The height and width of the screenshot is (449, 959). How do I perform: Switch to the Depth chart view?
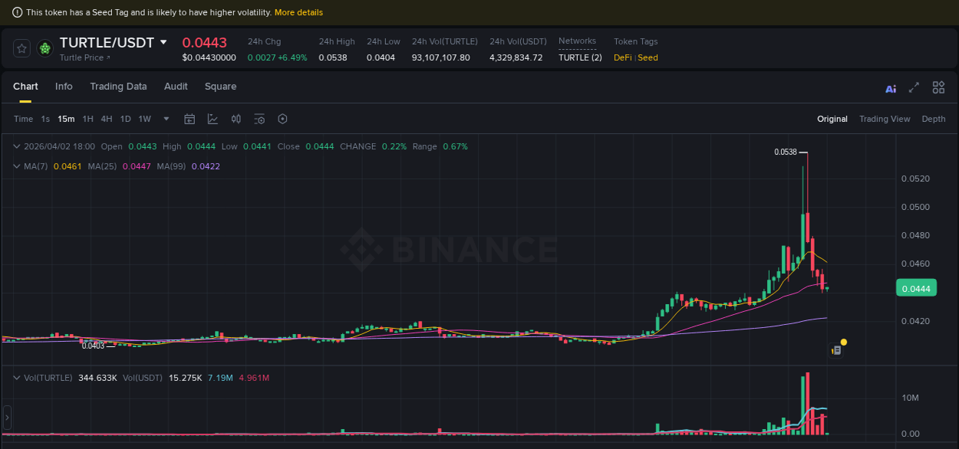click(933, 119)
